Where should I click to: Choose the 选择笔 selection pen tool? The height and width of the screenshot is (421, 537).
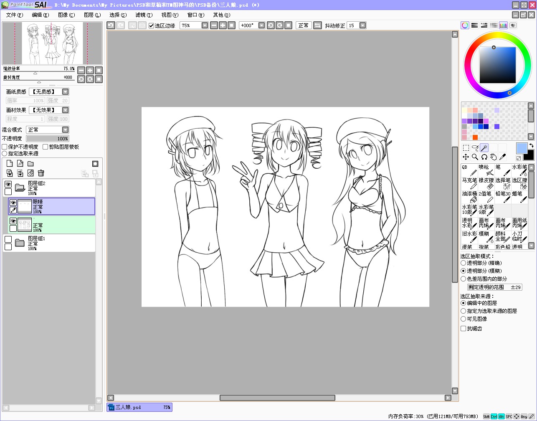click(x=503, y=183)
